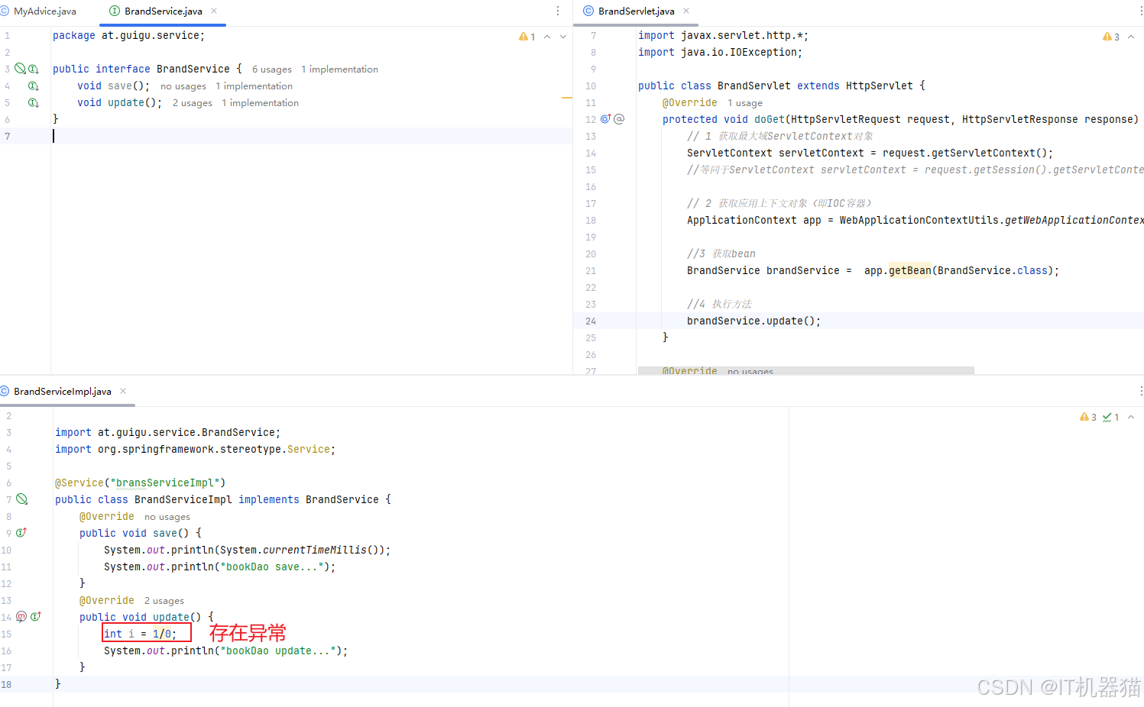
Task: Click line number 24 in BrandServlet.java gutter
Action: click(x=591, y=321)
